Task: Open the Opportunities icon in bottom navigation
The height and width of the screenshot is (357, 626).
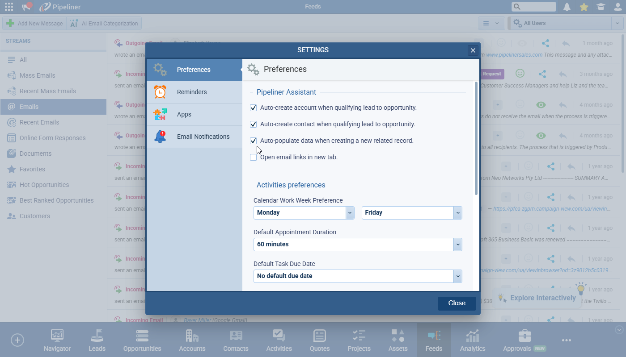Action: pos(142,336)
